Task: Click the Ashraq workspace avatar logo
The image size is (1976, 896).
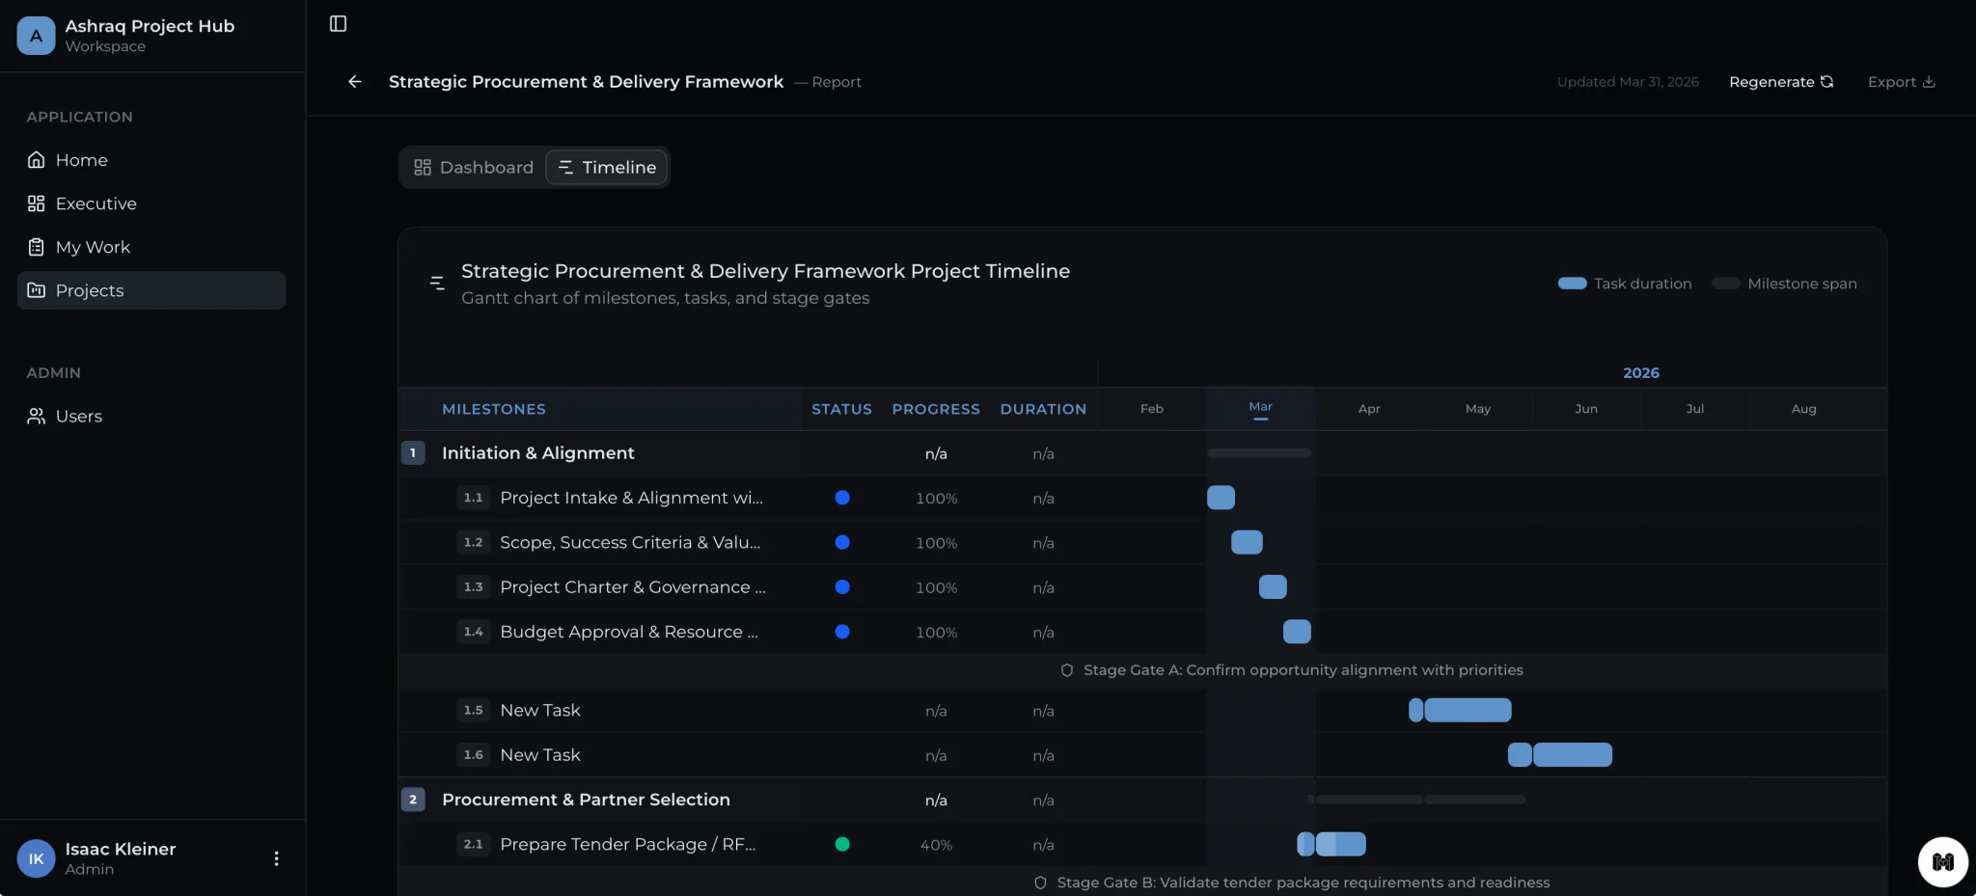Action: coord(36,36)
